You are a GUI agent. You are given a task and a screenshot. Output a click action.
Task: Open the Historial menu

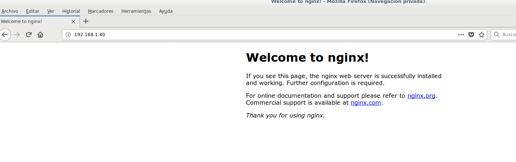[x=71, y=11]
